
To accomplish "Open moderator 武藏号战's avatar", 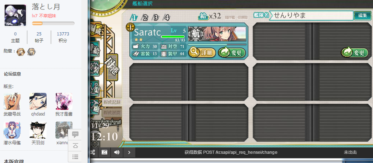I will 12,101.
